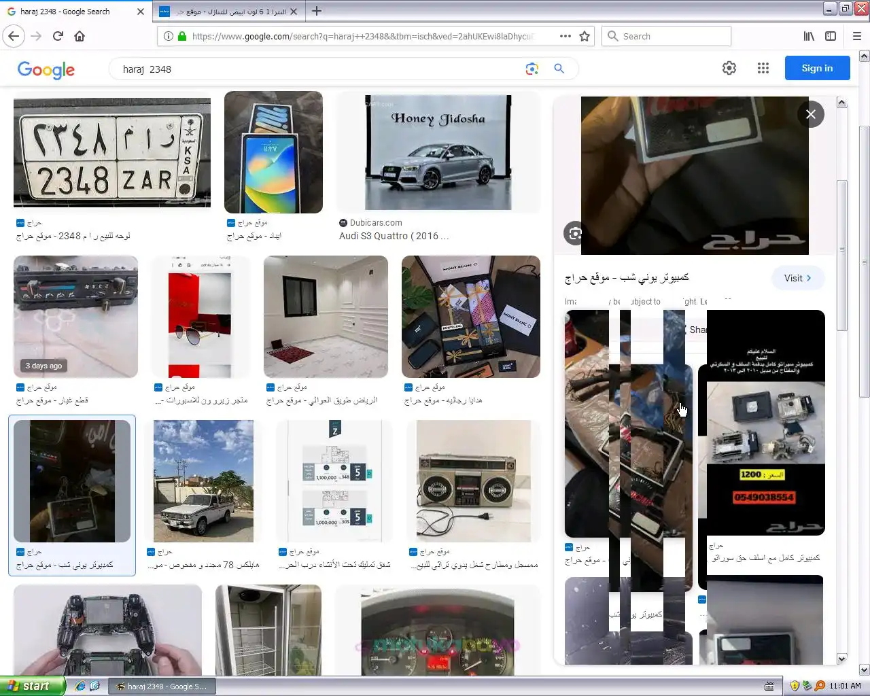Open the retro boombox recorder image

[474, 481]
